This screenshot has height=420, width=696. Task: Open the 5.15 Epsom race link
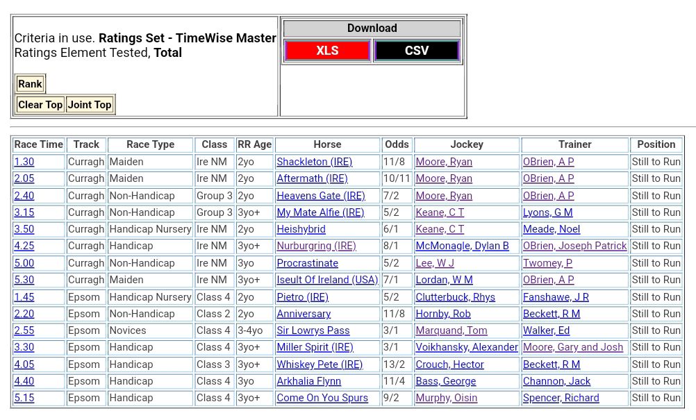[24, 398]
